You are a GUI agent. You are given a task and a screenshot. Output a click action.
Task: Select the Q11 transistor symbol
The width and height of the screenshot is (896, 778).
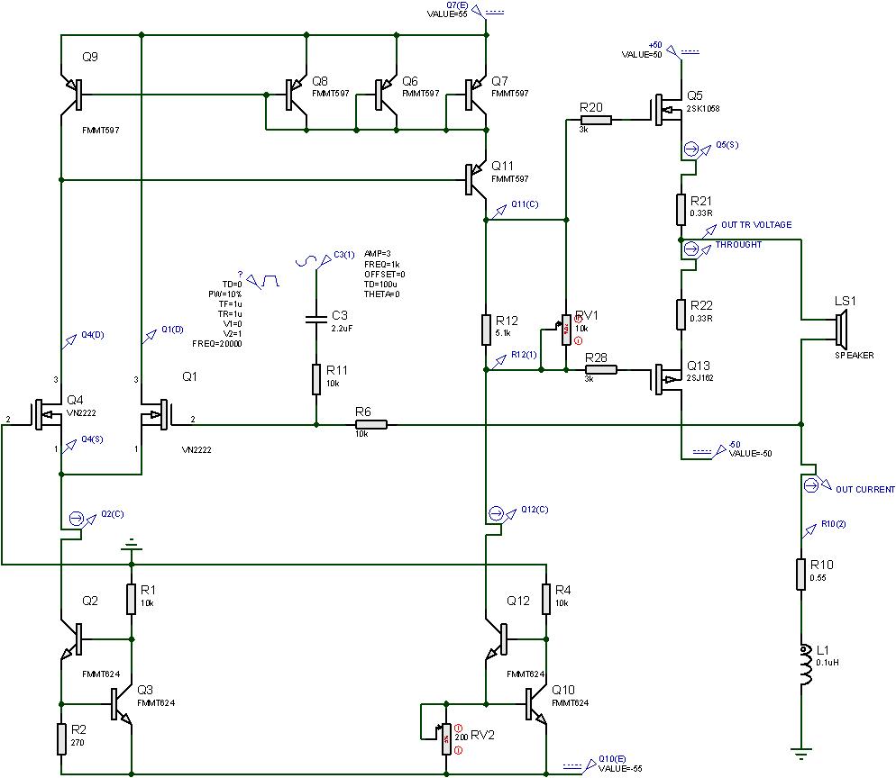[x=475, y=179]
